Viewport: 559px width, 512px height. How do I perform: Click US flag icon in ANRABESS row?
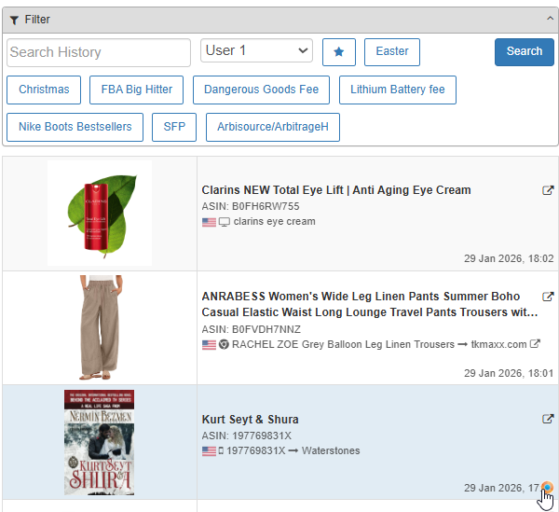pyautogui.click(x=209, y=345)
